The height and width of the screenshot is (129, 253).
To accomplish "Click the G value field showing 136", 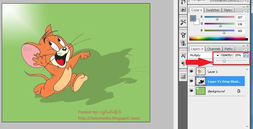I will [240, 24].
